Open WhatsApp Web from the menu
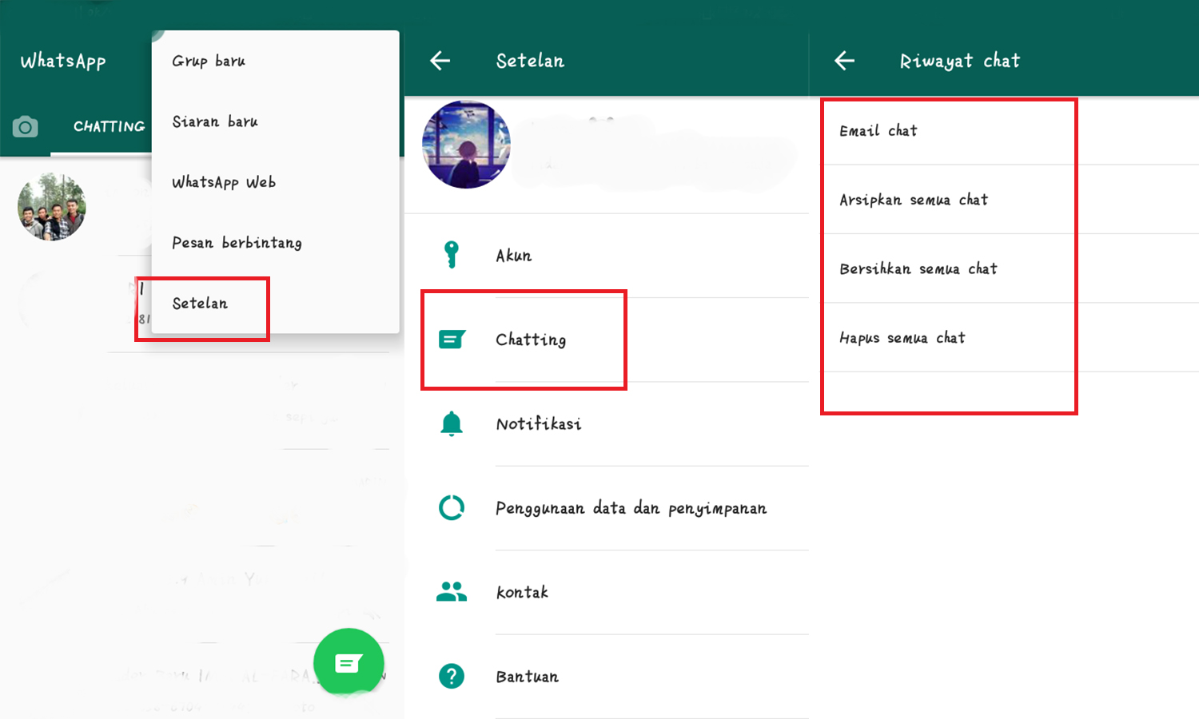Screen dimensions: 1199x719 [x=276, y=182]
